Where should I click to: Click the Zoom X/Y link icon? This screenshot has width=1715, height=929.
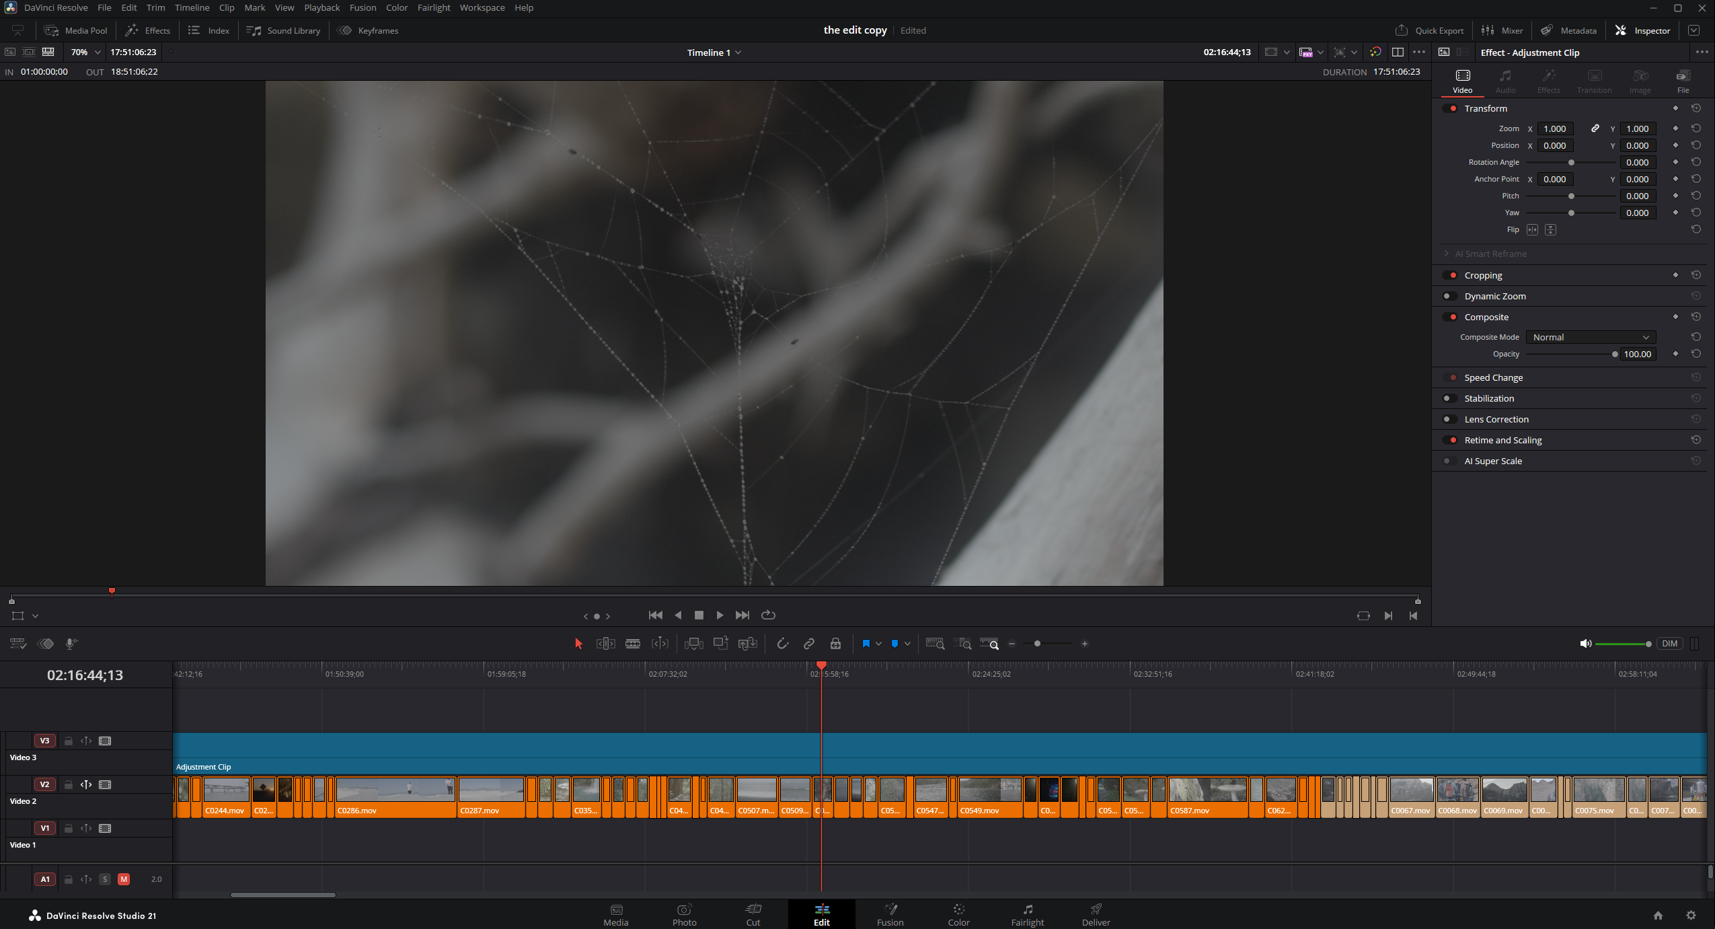click(1595, 128)
